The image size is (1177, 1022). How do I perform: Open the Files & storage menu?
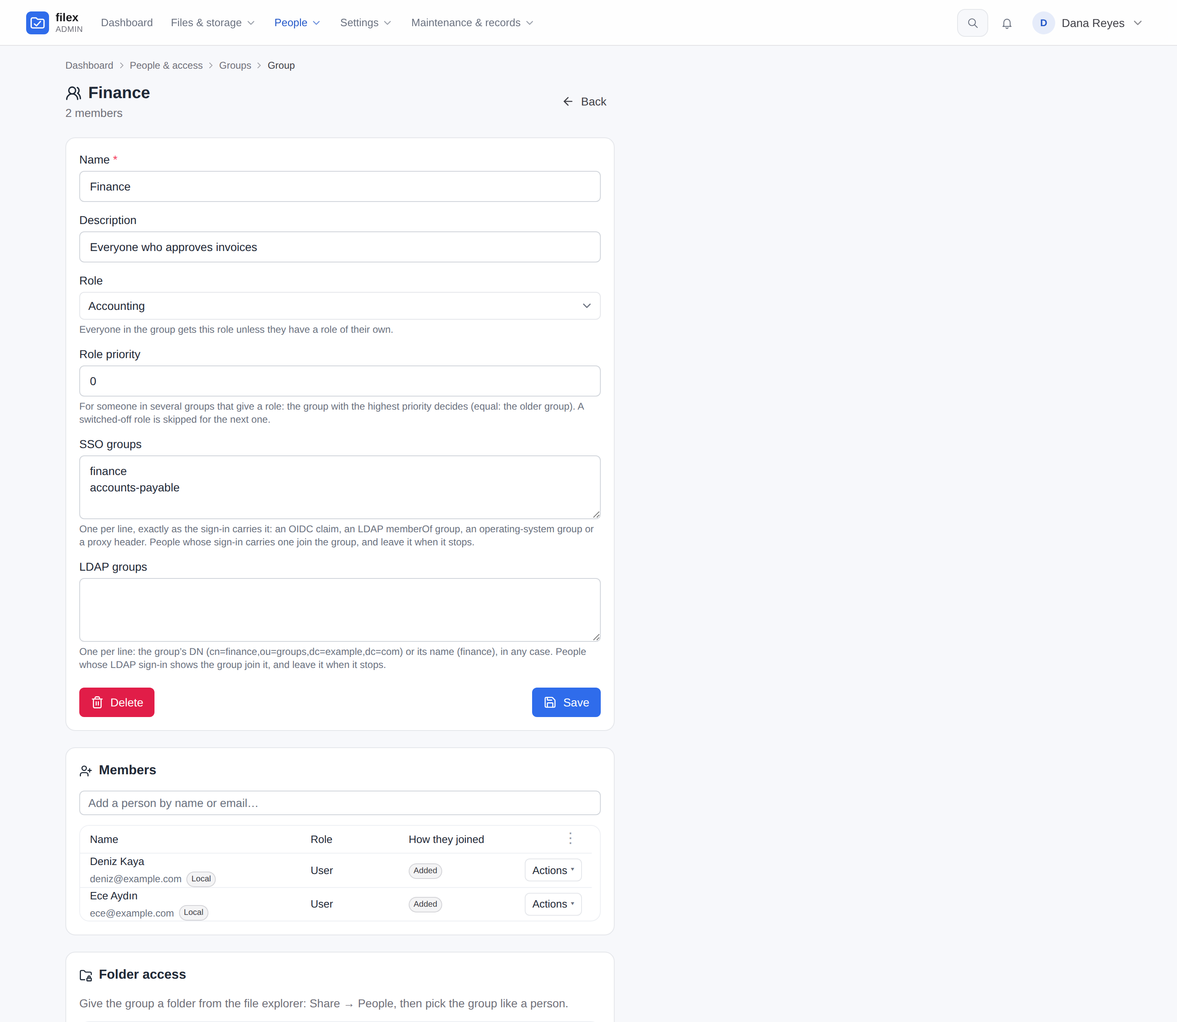tap(213, 23)
